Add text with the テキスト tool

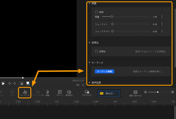tap(60, 93)
